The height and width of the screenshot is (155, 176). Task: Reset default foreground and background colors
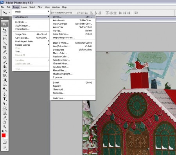(3, 131)
